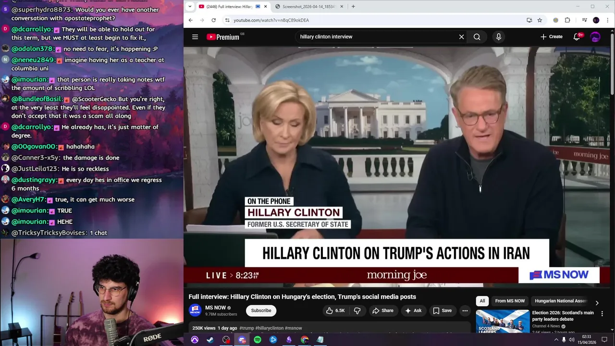Follow the #msnow hashtag link
This screenshot has height=346, width=615.
coord(294,328)
